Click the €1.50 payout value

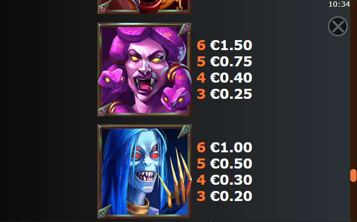(x=231, y=45)
